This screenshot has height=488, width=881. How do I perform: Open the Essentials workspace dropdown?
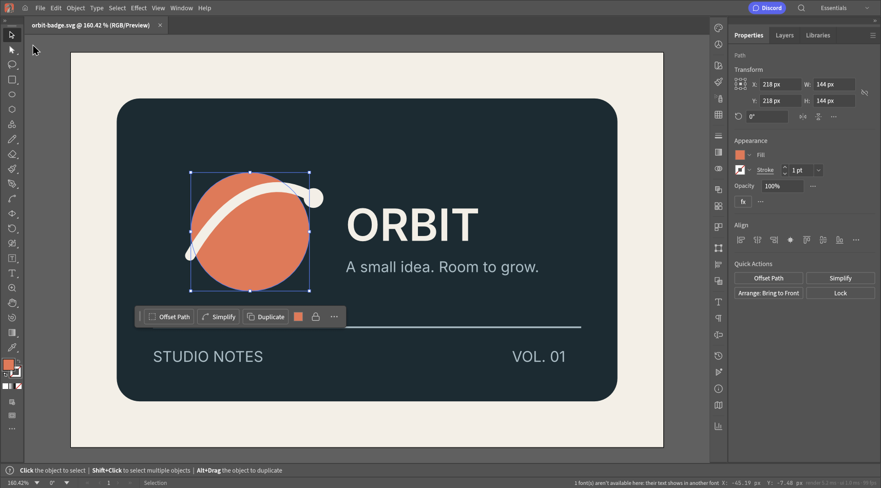pos(845,8)
